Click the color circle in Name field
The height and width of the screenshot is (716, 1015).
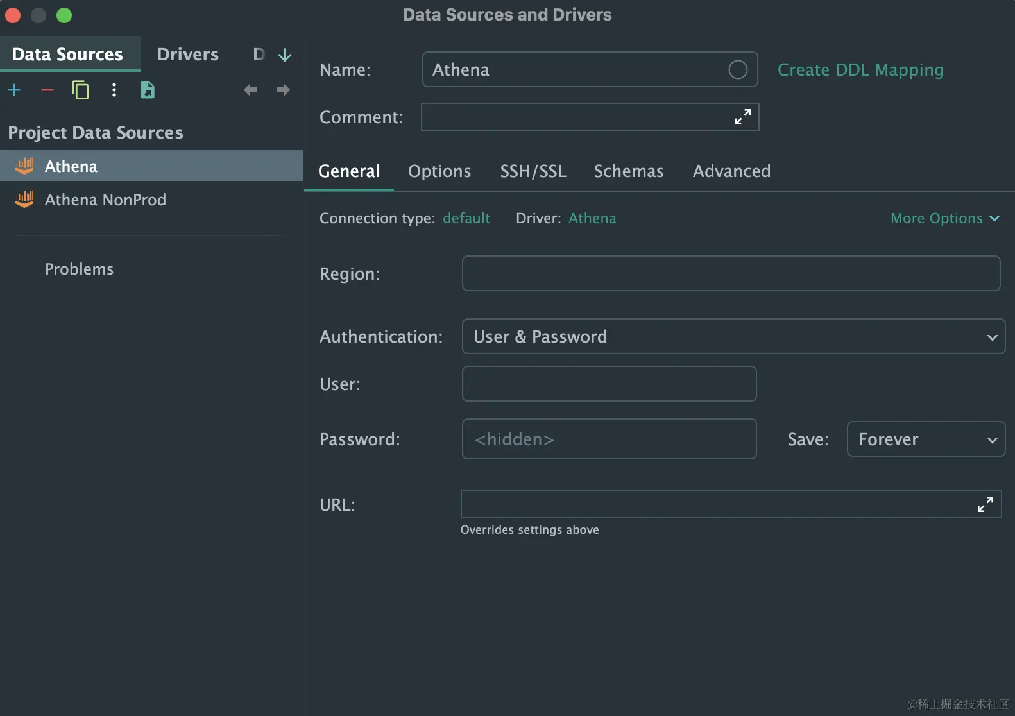(738, 69)
